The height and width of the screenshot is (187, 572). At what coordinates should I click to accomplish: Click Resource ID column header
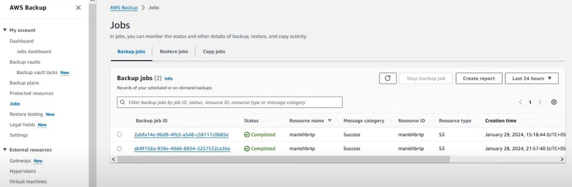411,121
